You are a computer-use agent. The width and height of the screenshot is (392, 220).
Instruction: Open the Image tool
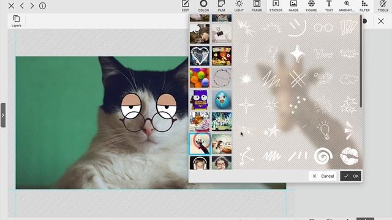click(293, 6)
